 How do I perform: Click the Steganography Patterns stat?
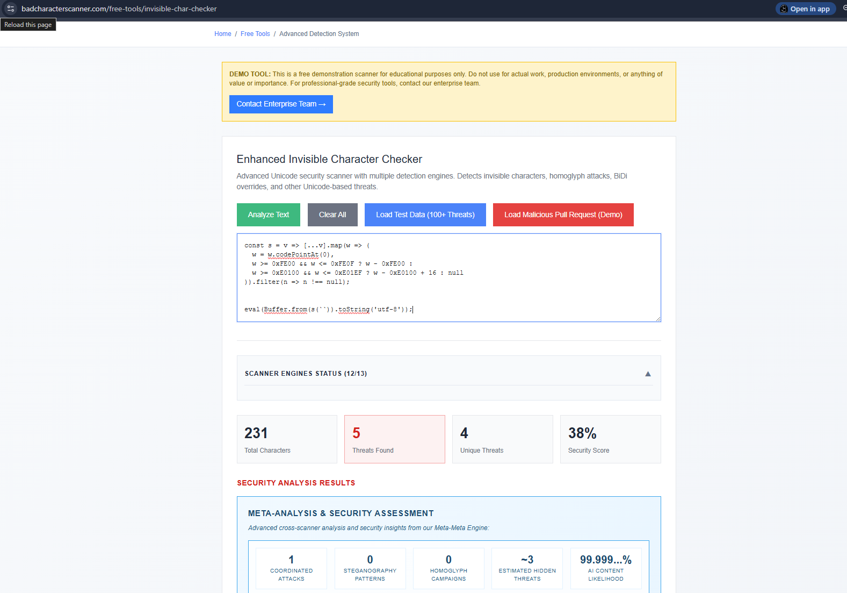[370, 568]
